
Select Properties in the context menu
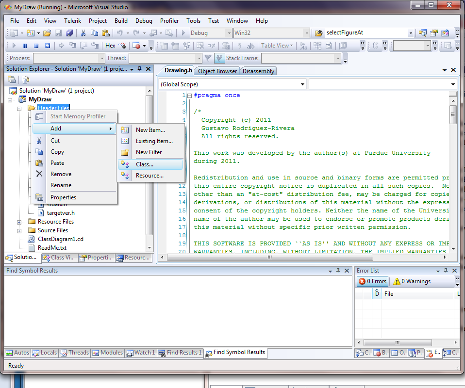coord(74,197)
